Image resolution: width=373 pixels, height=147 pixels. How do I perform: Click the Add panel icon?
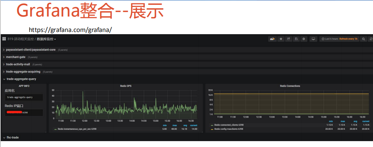[x=272, y=39]
